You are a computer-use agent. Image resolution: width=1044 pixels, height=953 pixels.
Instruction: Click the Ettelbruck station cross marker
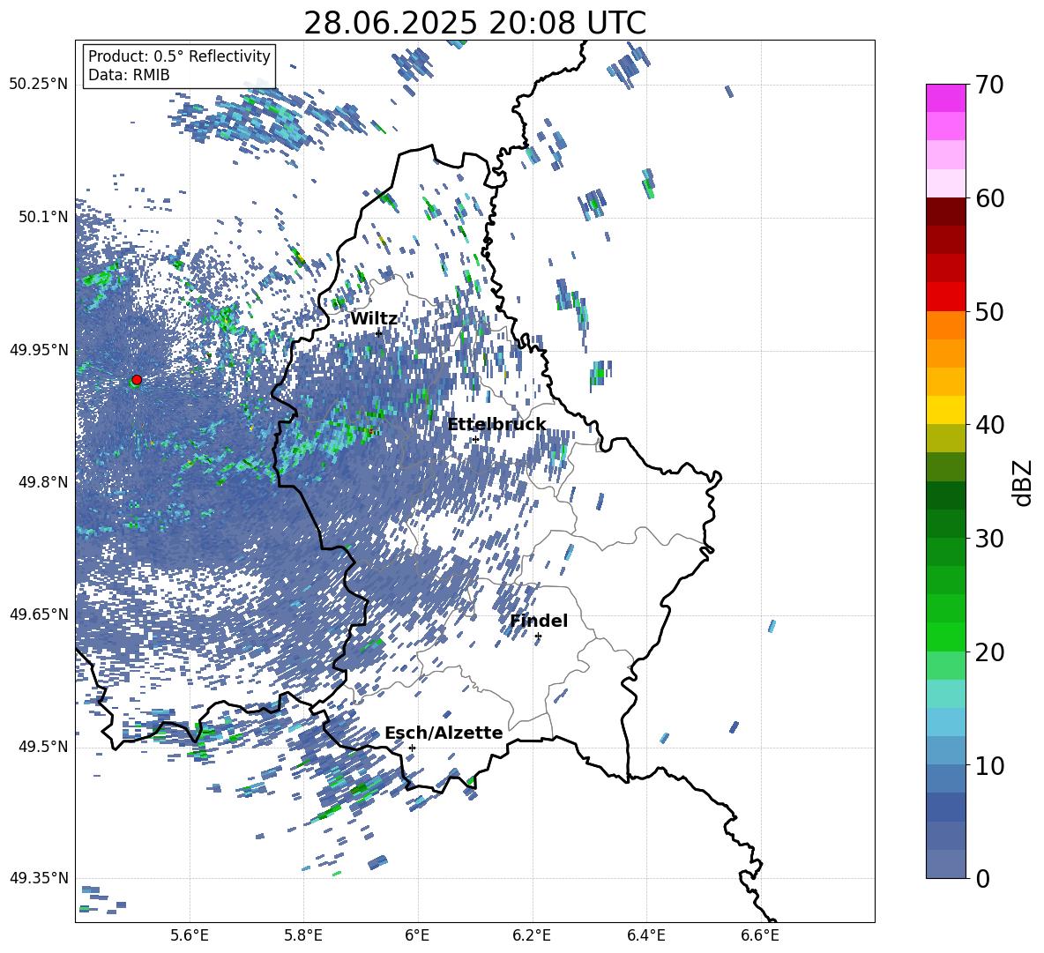(474, 439)
